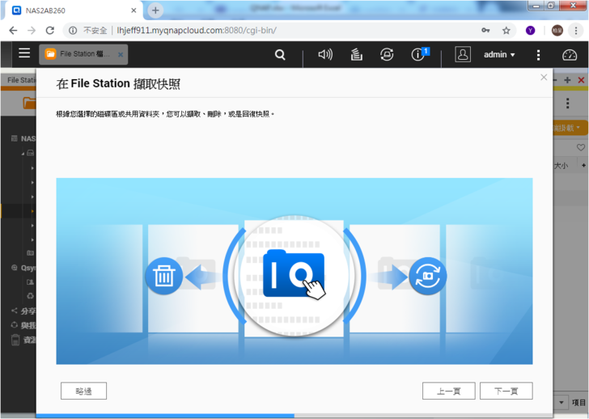Expand the admin account dropdown
The image size is (589, 419).
[x=499, y=55]
